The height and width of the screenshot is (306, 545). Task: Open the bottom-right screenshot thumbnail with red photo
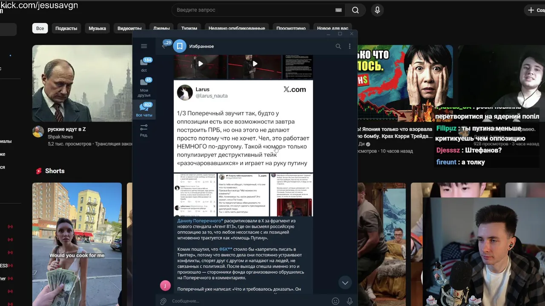point(292,195)
